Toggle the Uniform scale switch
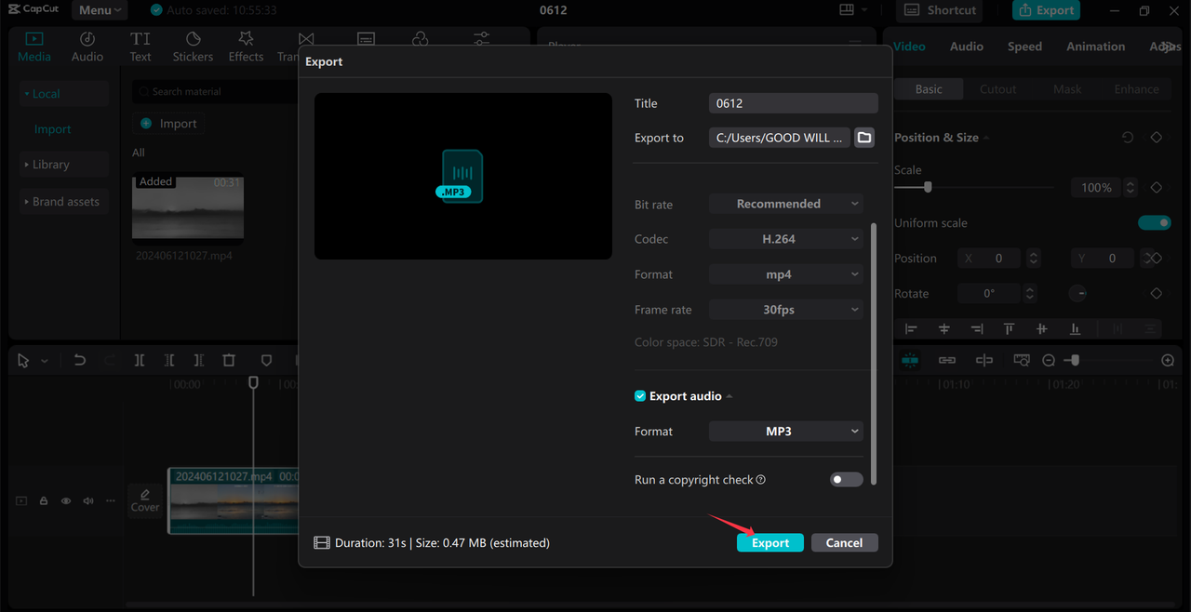1191x612 pixels. (x=1155, y=223)
